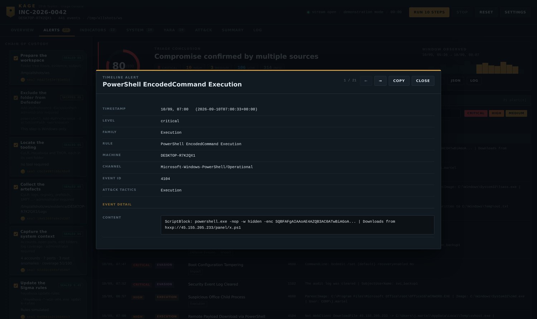Open the Indicators tab

click(x=98, y=30)
